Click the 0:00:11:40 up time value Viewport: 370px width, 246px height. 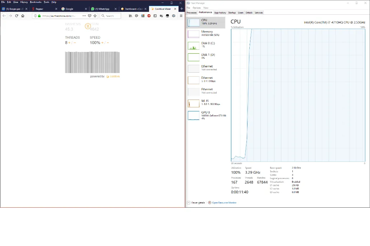coord(240,192)
